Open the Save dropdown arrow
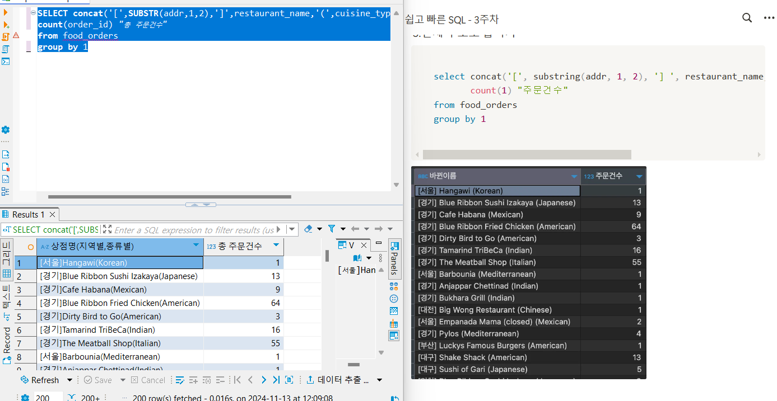Image resolution: width=777 pixels, height=401 pixels. 122,380
